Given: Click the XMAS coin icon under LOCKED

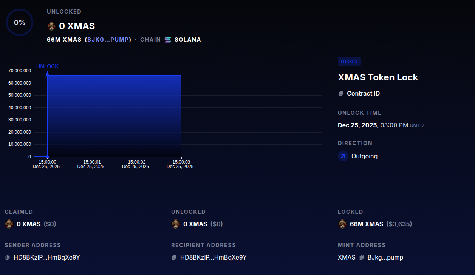Looking at the screenshot, I should pos(342,224).
